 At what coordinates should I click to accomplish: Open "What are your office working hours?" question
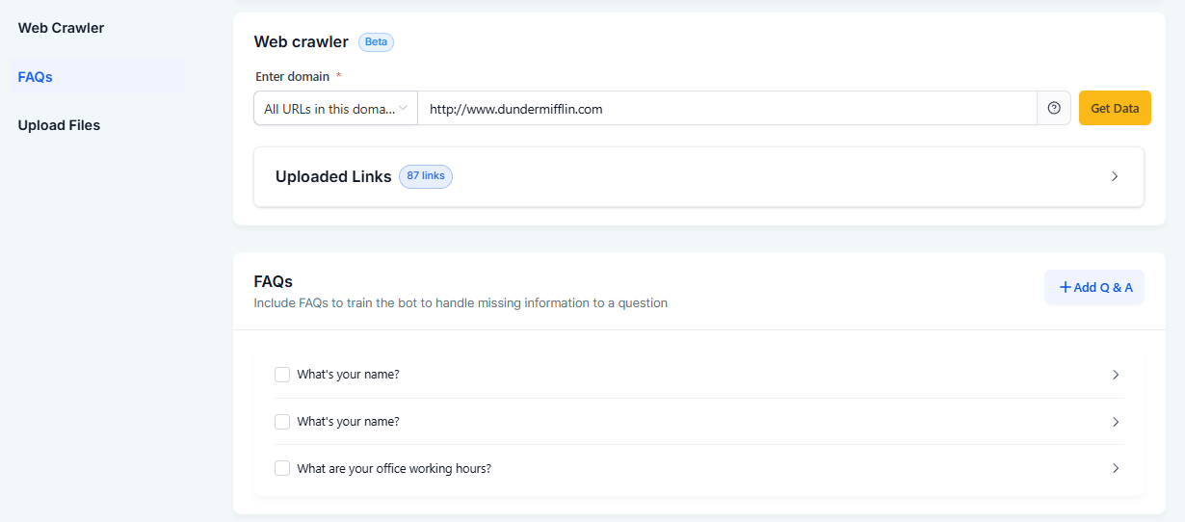[394, 469]
